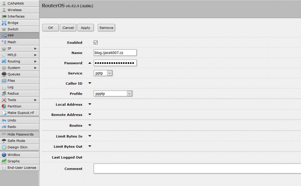This screenshot has height=186, width=301.
Task: Expand the Remote Address field
Action: [x=90, y=115]
